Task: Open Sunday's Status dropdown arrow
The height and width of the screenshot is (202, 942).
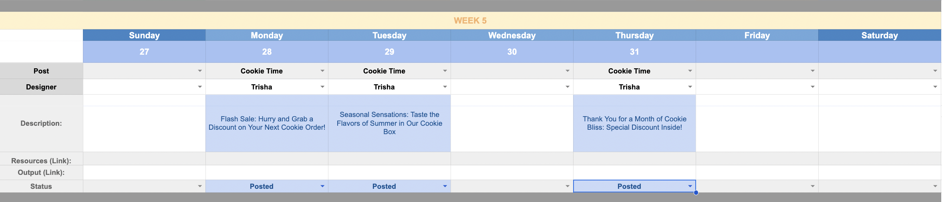Action: (x=200, y=186)
